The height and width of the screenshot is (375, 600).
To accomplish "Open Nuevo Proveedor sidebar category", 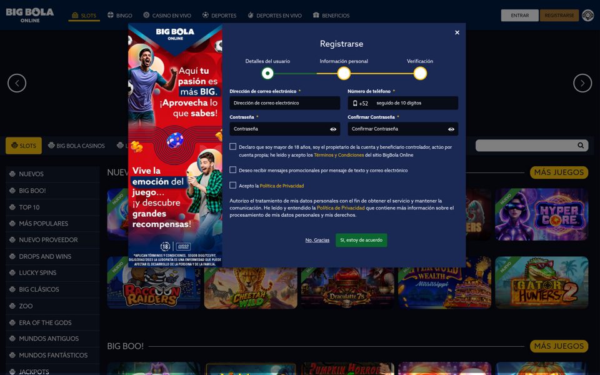I will coord(52,240).
